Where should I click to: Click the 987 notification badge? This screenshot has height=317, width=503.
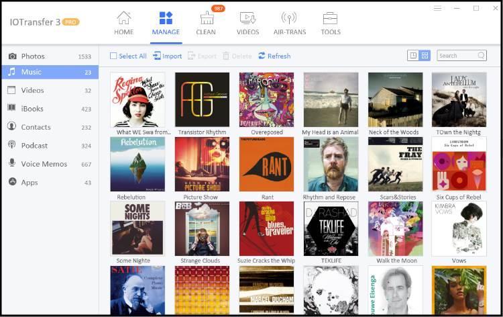pos(218,9)
